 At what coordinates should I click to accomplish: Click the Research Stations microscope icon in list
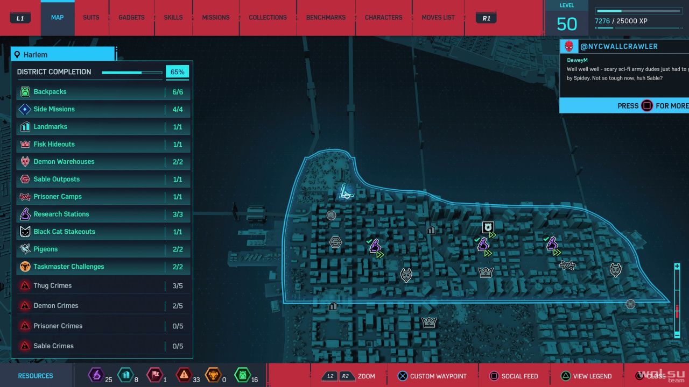[x=25, y=214]
